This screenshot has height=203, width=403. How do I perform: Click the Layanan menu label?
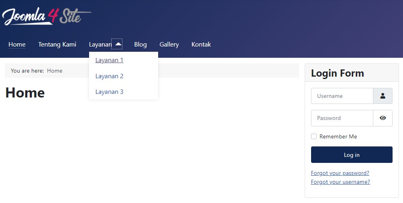tap(100, 44)
